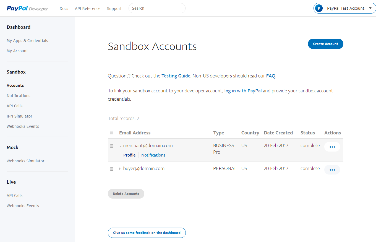Click the Create Account button
The width and height of the screenshot is (376, 242).
pyautogui.click(x=325, y=44)
